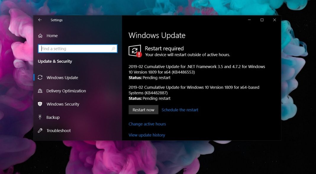Open Backup settings from the sidebar
The image size is (316, 174).
coord(53,117)
